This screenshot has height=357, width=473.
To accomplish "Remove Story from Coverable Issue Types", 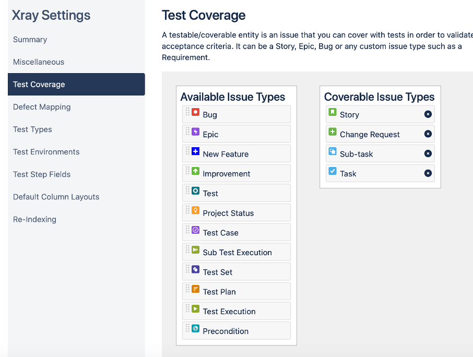I will [428, 114].
